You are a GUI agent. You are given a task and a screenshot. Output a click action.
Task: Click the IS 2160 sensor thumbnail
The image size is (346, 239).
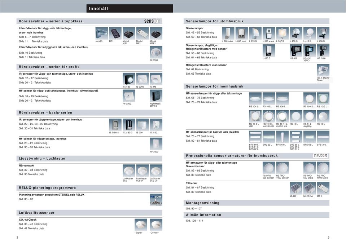point(156,125)
